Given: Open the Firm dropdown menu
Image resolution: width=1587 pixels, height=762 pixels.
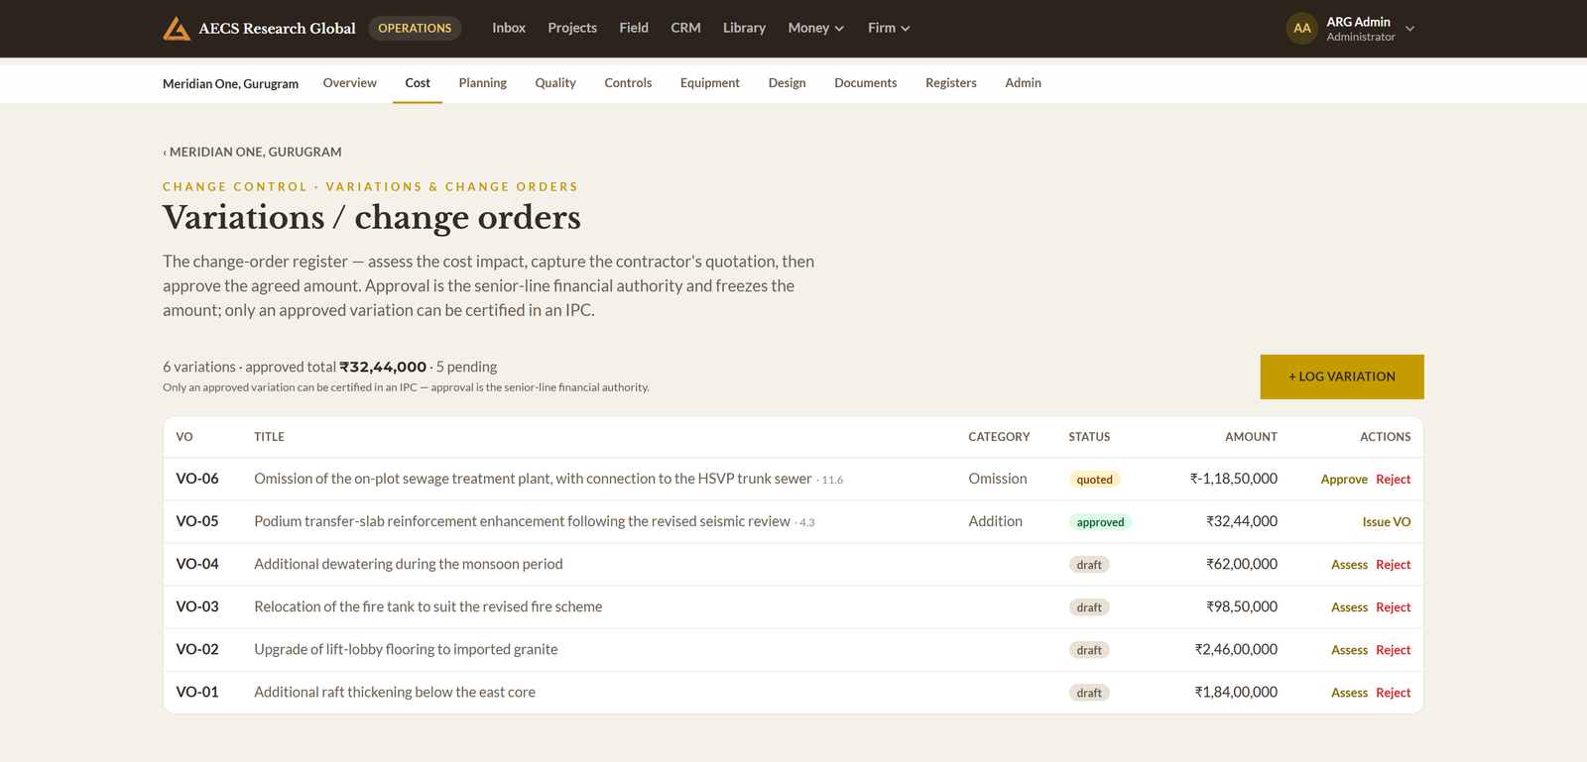Looking at the screenshot, I should [889, 28].
